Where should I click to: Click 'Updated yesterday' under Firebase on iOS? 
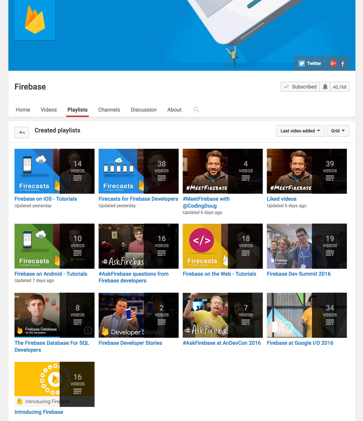(33, 206)
